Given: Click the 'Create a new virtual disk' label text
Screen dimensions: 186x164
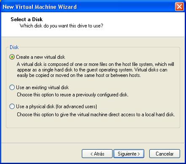Looking at the screenshot, I should point(40,57).
